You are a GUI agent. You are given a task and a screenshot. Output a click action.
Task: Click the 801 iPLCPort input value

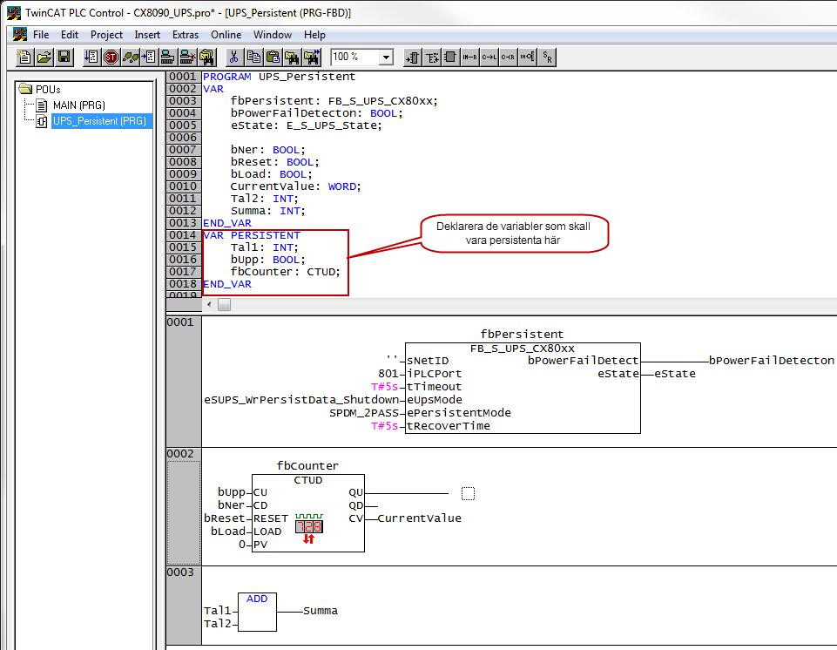[x=388, y=373]
